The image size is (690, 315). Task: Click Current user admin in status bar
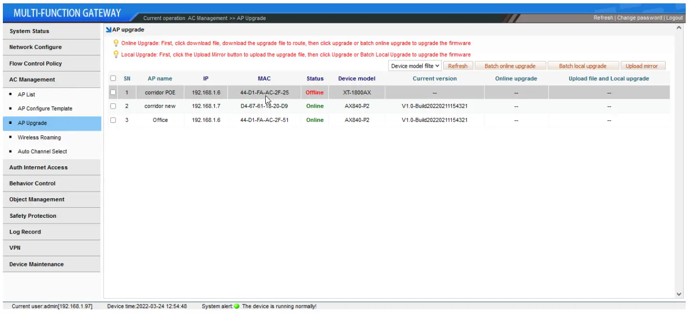click(x=52, y=306)
